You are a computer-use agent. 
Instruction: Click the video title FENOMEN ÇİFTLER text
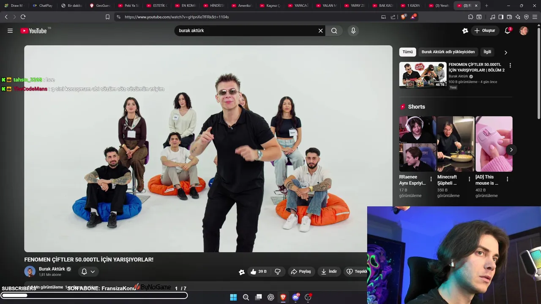tap(89, 260)
